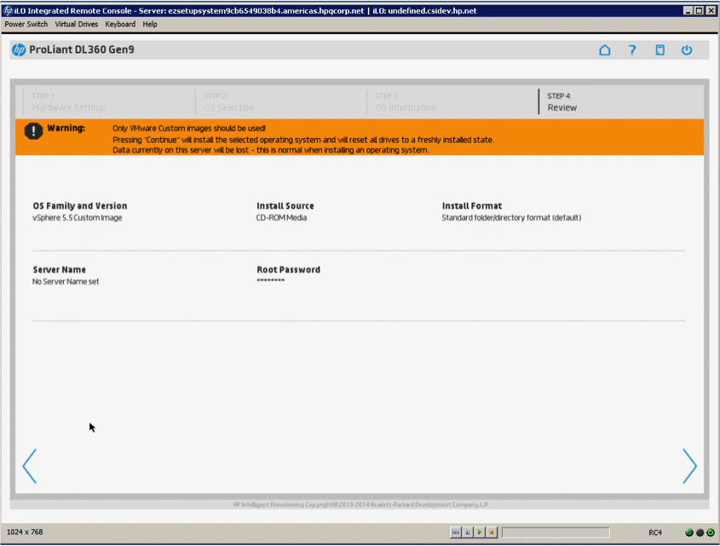Open the Virtual Drives menu
The image size is (720, 546).
(x=76, y=25)
